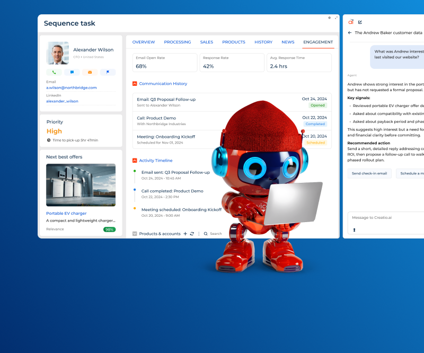Collapse the Communication History section
Screen dimensions: 424x353
(x=135, y=84)
